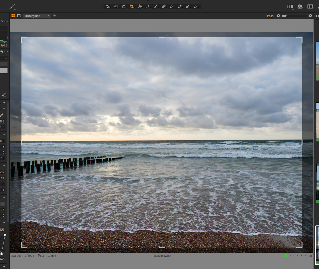Open the tool panel's three-dot menu beside the question mark
The width and height of the screenshot is (319, 269).
point(6,22)
